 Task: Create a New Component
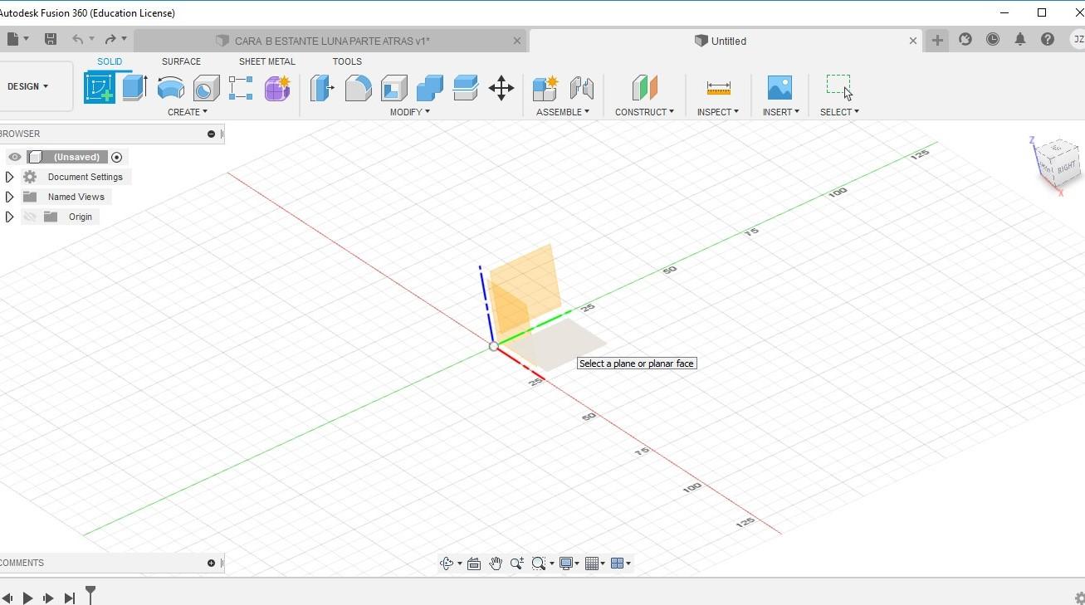point(545,87)
